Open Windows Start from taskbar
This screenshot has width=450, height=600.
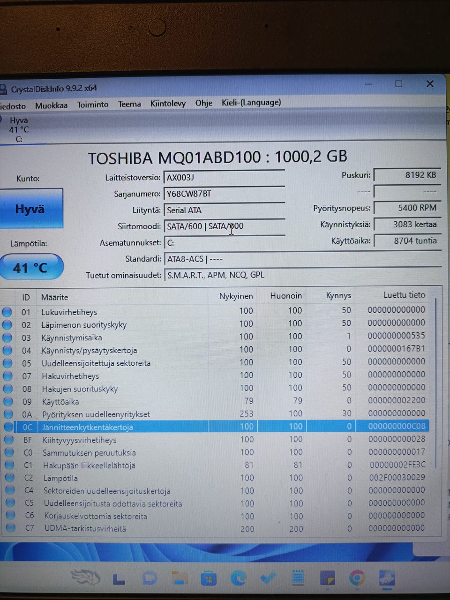click(119, 579)
